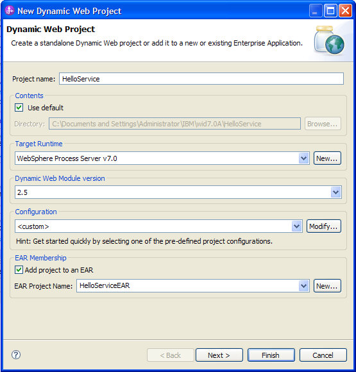
Task: Close the dialog with the red X
Action: click(x=345, y=11)
